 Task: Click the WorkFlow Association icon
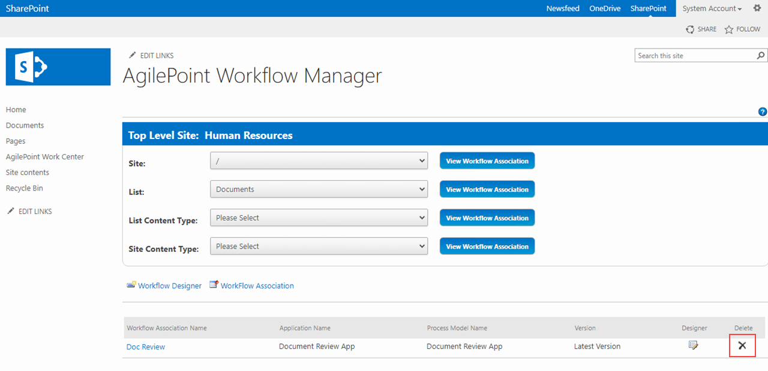coord(214,285)
